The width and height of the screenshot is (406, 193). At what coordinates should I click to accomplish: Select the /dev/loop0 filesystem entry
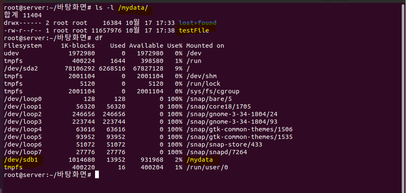click(x=23, y=99)
